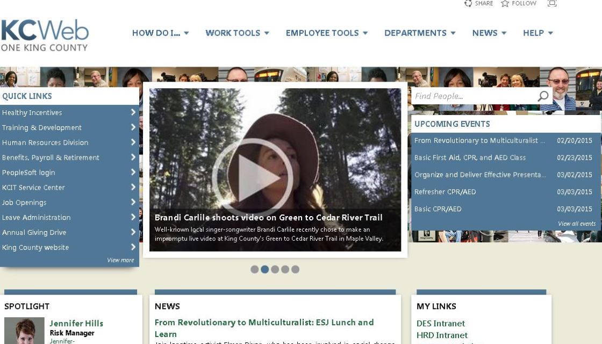Image resolution: width=602 pixels, height=344 pixels.
Task: Play the Brandi Carlile video
Action: click(x=252, y=175)
